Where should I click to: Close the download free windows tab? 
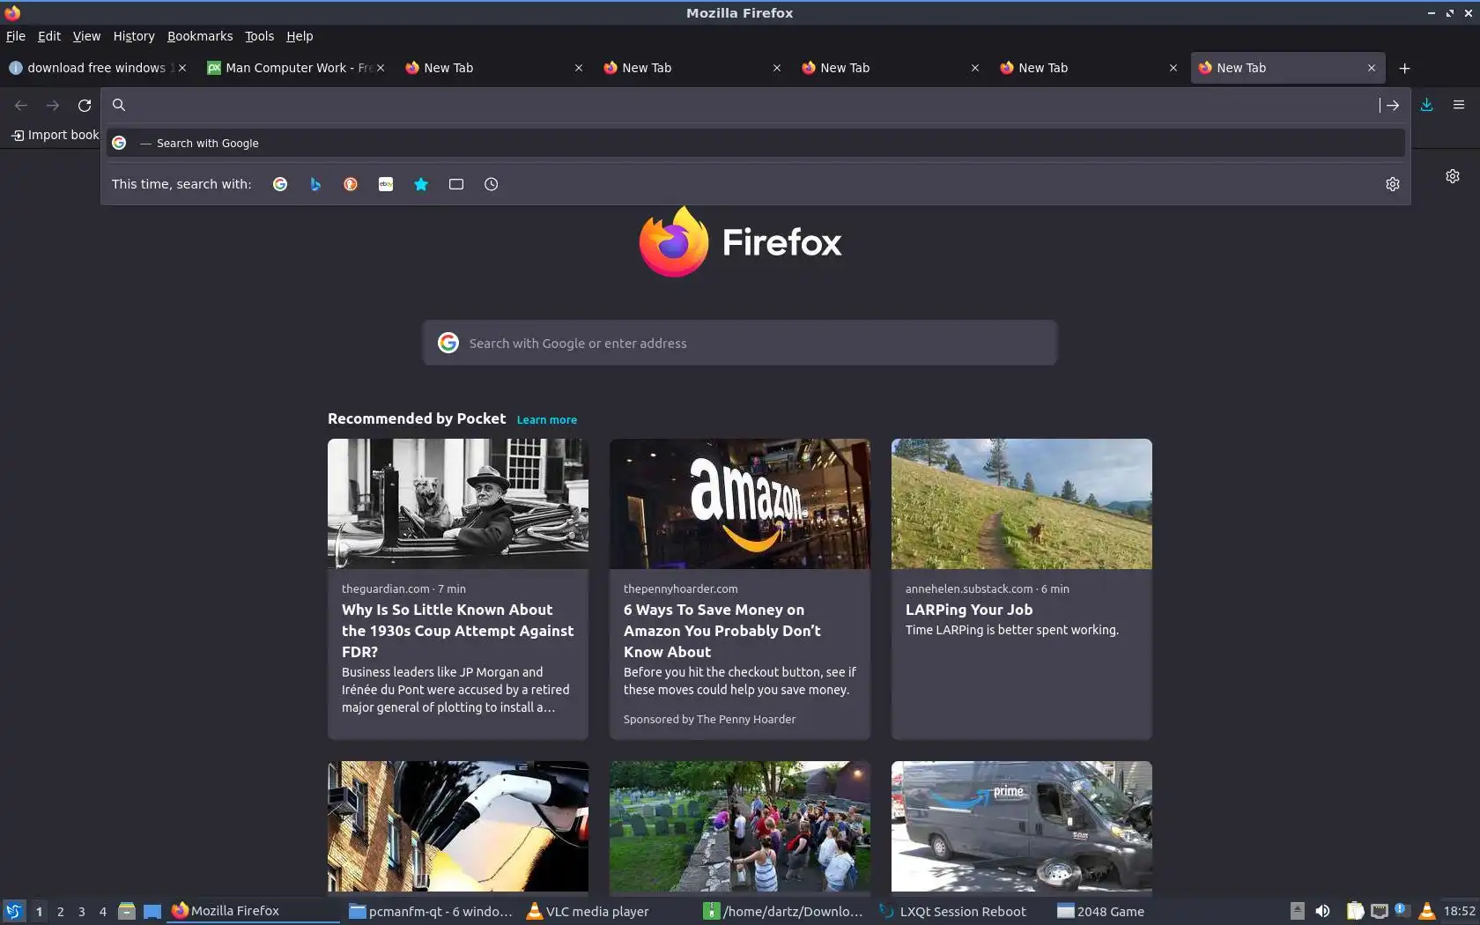click(182, 68)
